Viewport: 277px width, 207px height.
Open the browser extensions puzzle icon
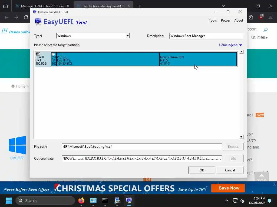coord(251,17)
